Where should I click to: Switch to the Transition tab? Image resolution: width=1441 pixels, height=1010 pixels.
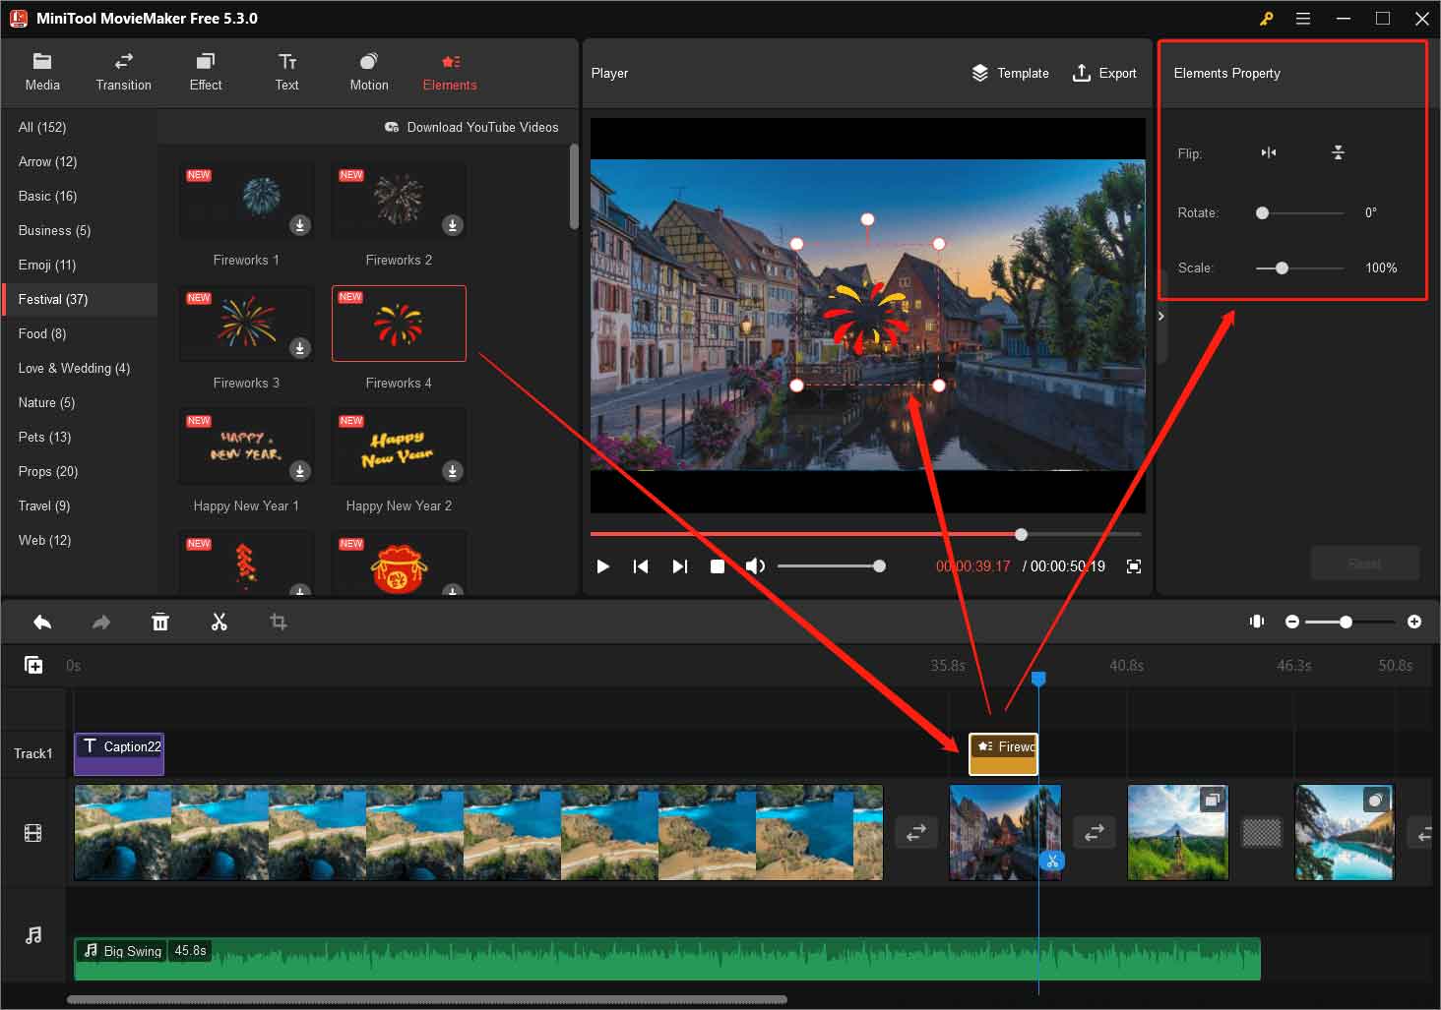coord(124,73)
